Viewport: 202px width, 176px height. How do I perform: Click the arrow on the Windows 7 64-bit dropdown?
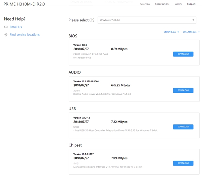pyautogui.click(x=193, y=20)
